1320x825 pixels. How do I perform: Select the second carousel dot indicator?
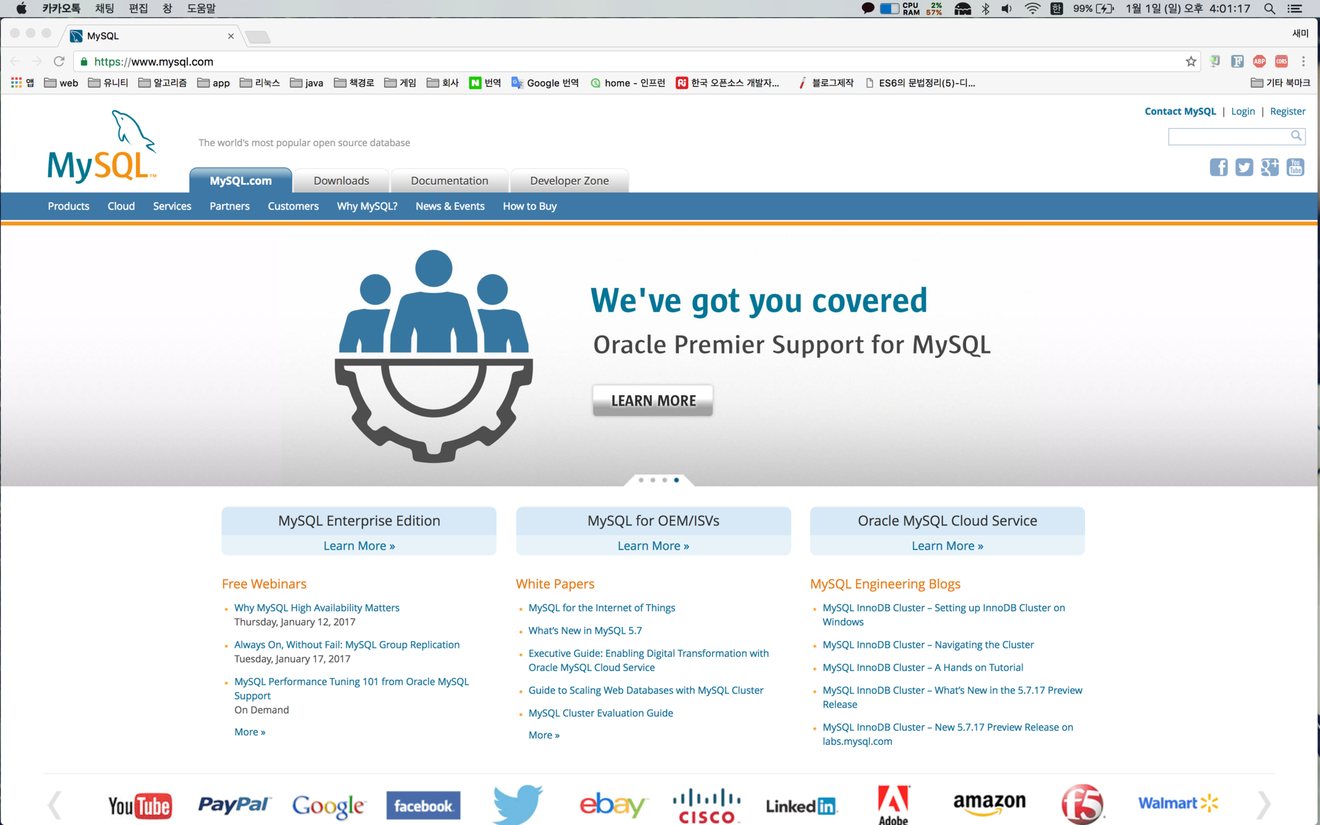(653, 480)
